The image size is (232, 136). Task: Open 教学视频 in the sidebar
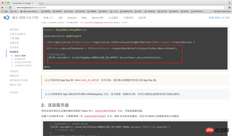point(14,30)
